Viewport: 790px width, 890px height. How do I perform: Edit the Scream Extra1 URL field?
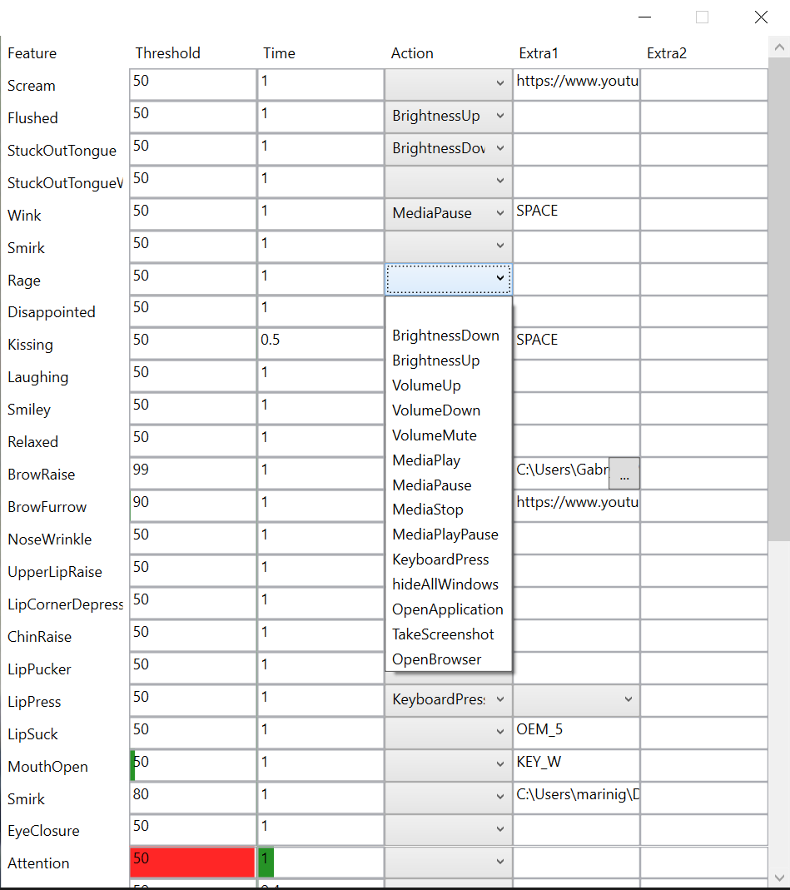[576, 84]
